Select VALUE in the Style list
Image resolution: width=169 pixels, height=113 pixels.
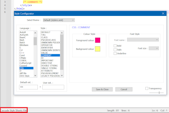coord(50,53)
